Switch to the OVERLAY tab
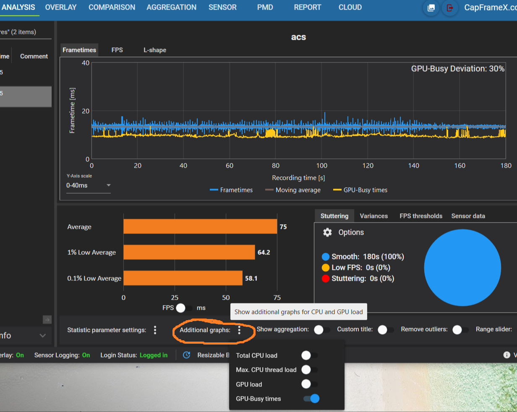The height and width of the screenshot is (412, 517). click(x=61, y=7)
